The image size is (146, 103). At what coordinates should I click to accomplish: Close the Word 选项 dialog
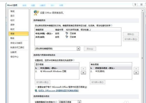click(141, 4)
